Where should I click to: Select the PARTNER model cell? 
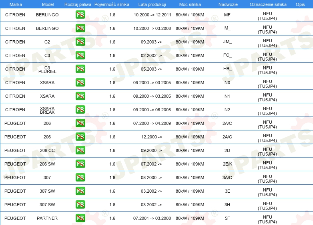click(x=47, y=218)
